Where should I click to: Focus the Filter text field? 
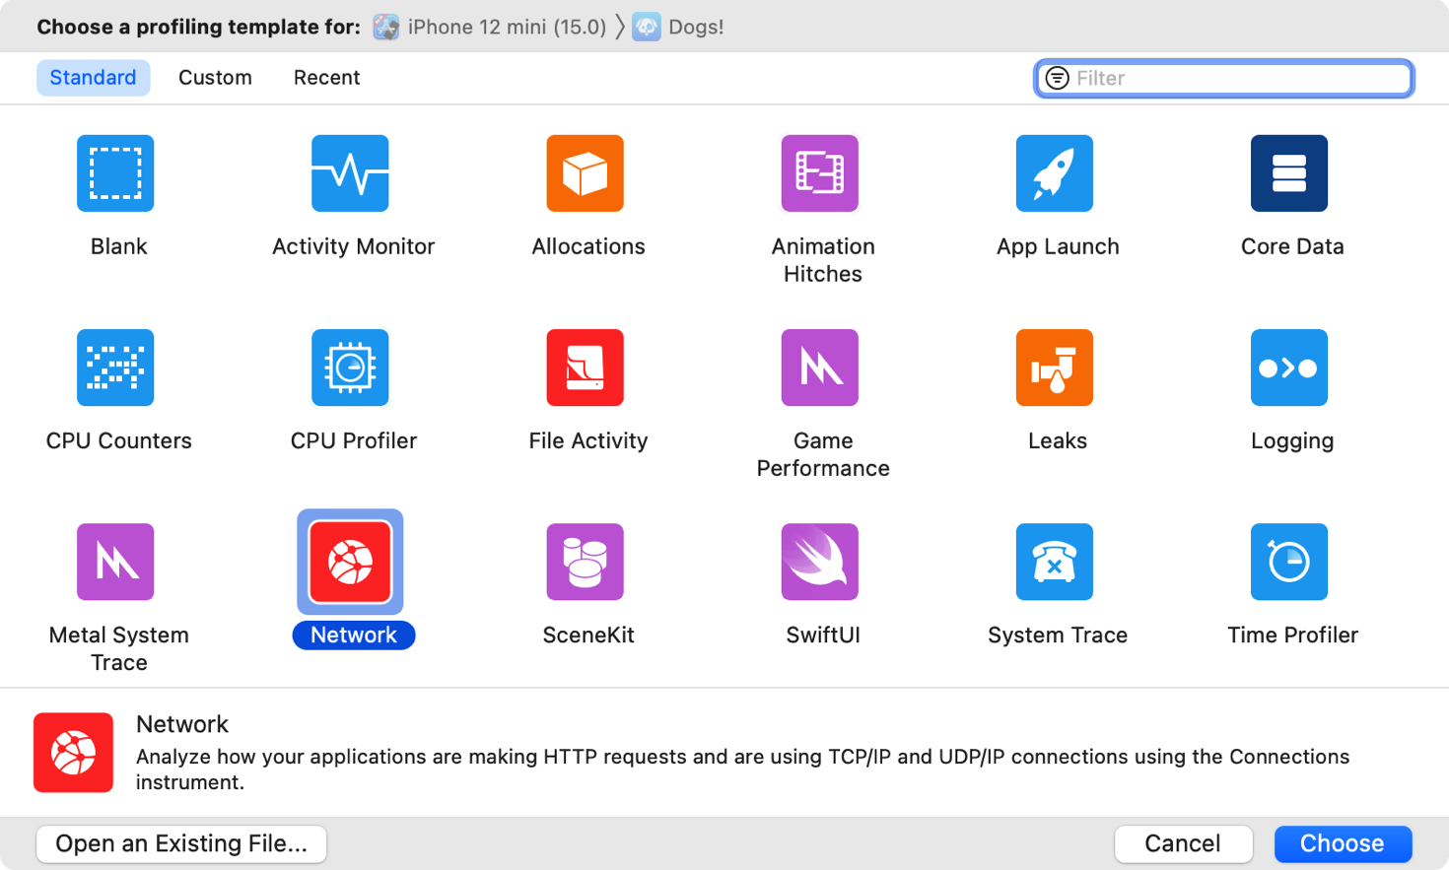coord(1224,78)
